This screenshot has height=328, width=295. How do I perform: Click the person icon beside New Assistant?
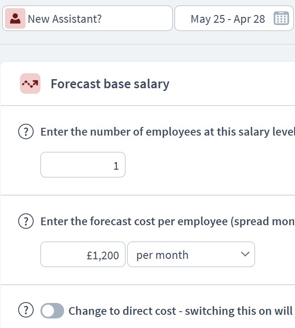pos(15,18)
